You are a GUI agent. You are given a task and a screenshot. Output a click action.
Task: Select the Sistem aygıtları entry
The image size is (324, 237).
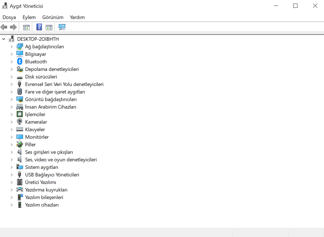pos(41,167)
